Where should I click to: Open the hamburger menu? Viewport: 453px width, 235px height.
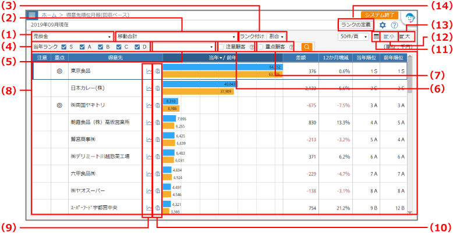[32, 15]
